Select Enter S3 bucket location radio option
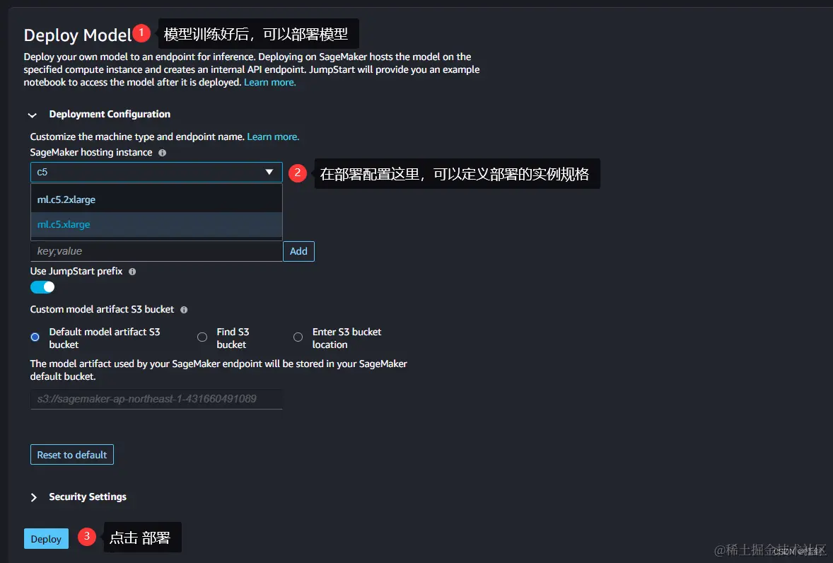This screenshot has width=833, height=563. pos(298,337)
